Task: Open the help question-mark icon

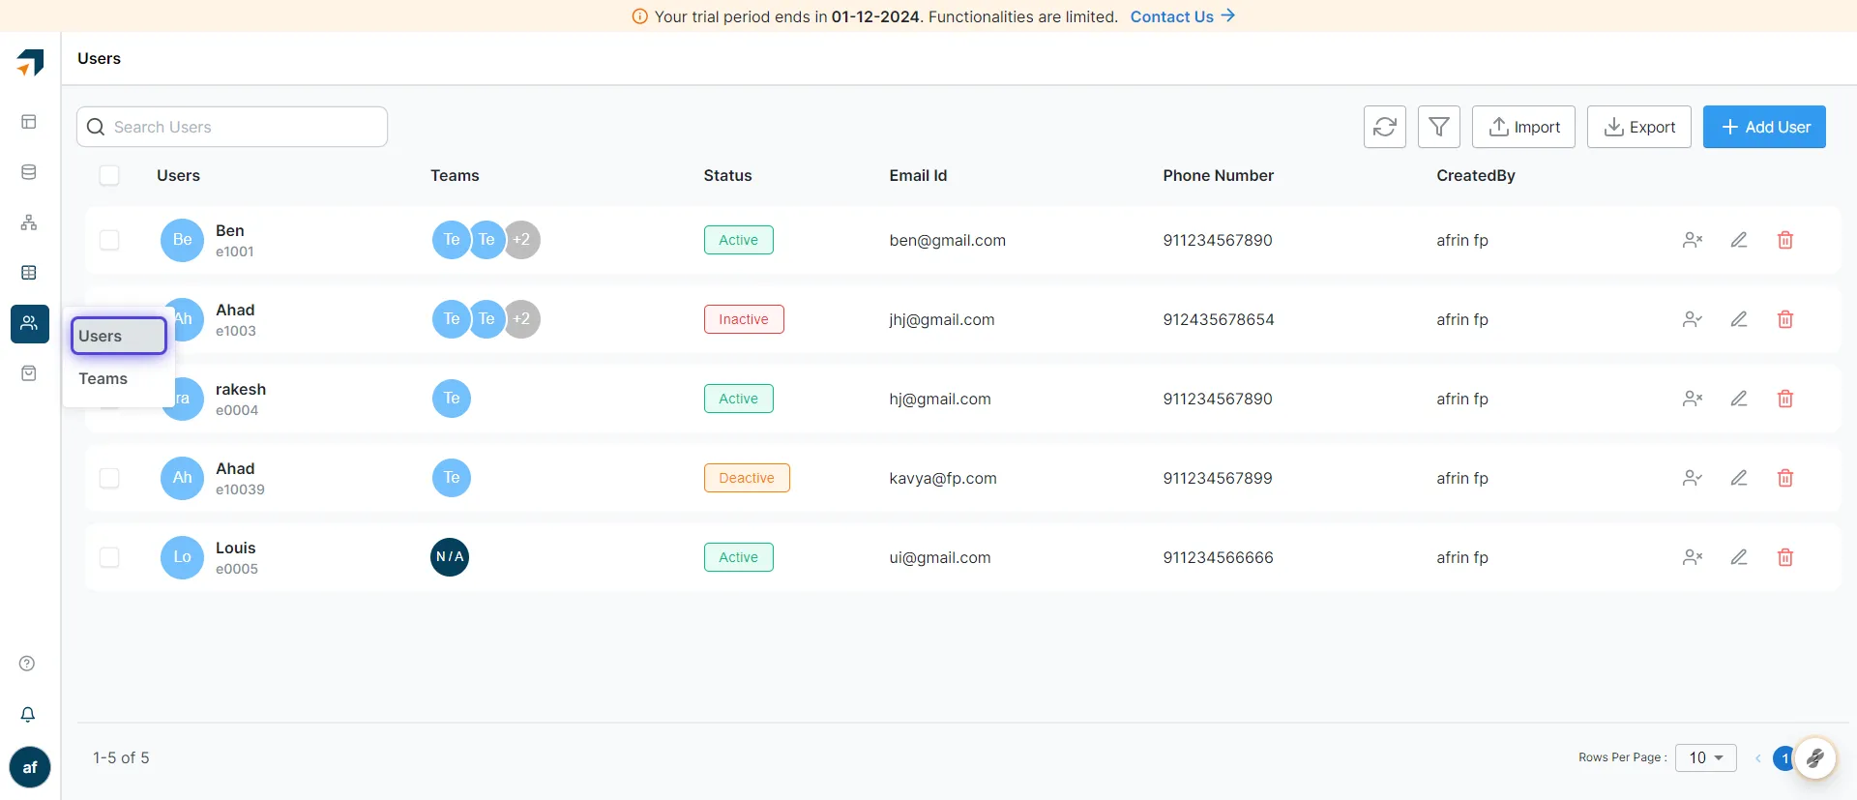Action: [27, 664]
